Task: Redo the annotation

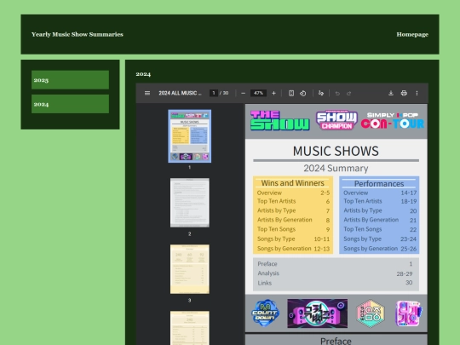Action: [x=348, y=94]
